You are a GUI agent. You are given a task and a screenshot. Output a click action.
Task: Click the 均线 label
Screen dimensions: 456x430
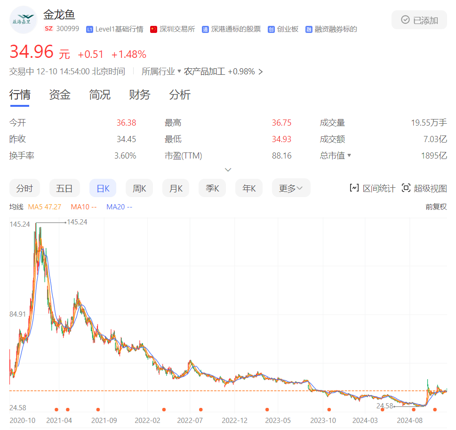16,207
